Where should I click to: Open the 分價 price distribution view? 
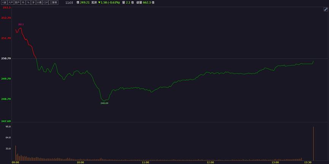pos(39,3)
